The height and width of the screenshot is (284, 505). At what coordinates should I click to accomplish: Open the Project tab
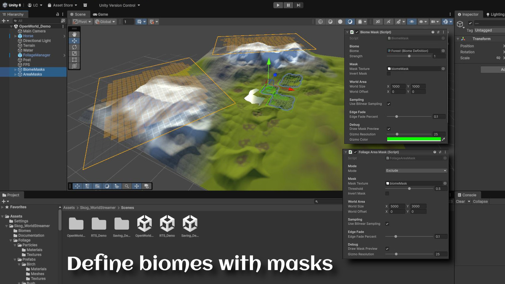11,195
